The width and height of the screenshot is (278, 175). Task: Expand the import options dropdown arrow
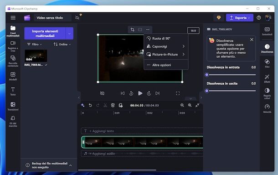click(69, 34)
